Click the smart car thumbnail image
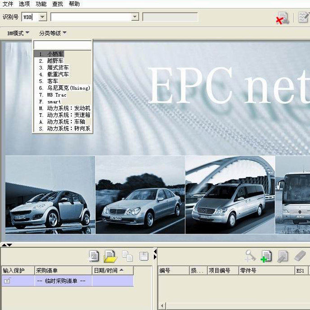 [x=50, y=195]
